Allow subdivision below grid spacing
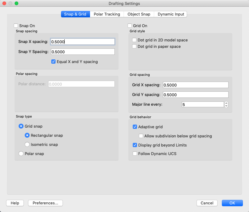Screen dimensions: 249x212 (x=141, y=136)
